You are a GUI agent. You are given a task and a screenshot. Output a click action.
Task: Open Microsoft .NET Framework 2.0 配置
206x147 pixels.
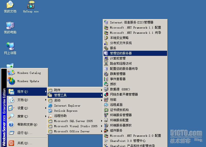135,136
